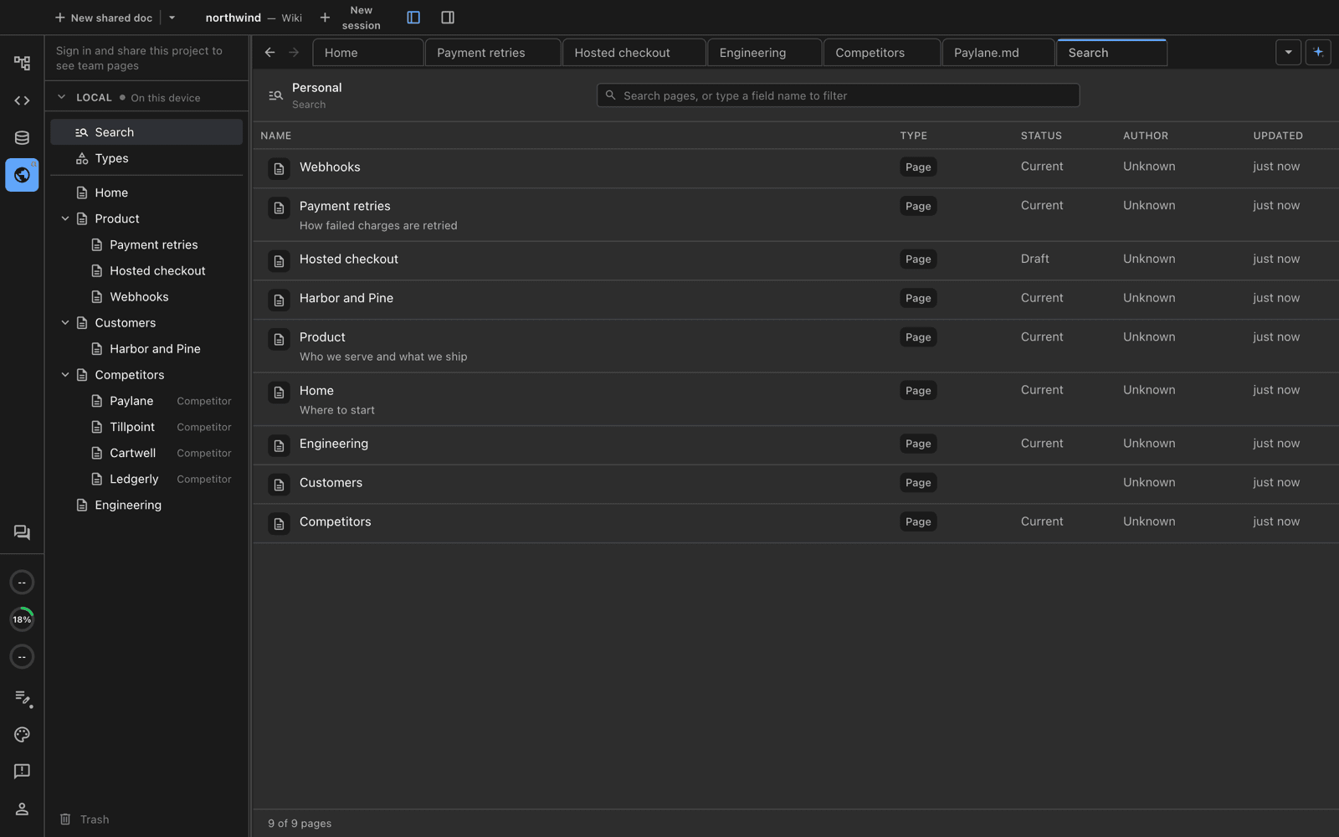Open the edit list pencil icon

coord(23,697)
